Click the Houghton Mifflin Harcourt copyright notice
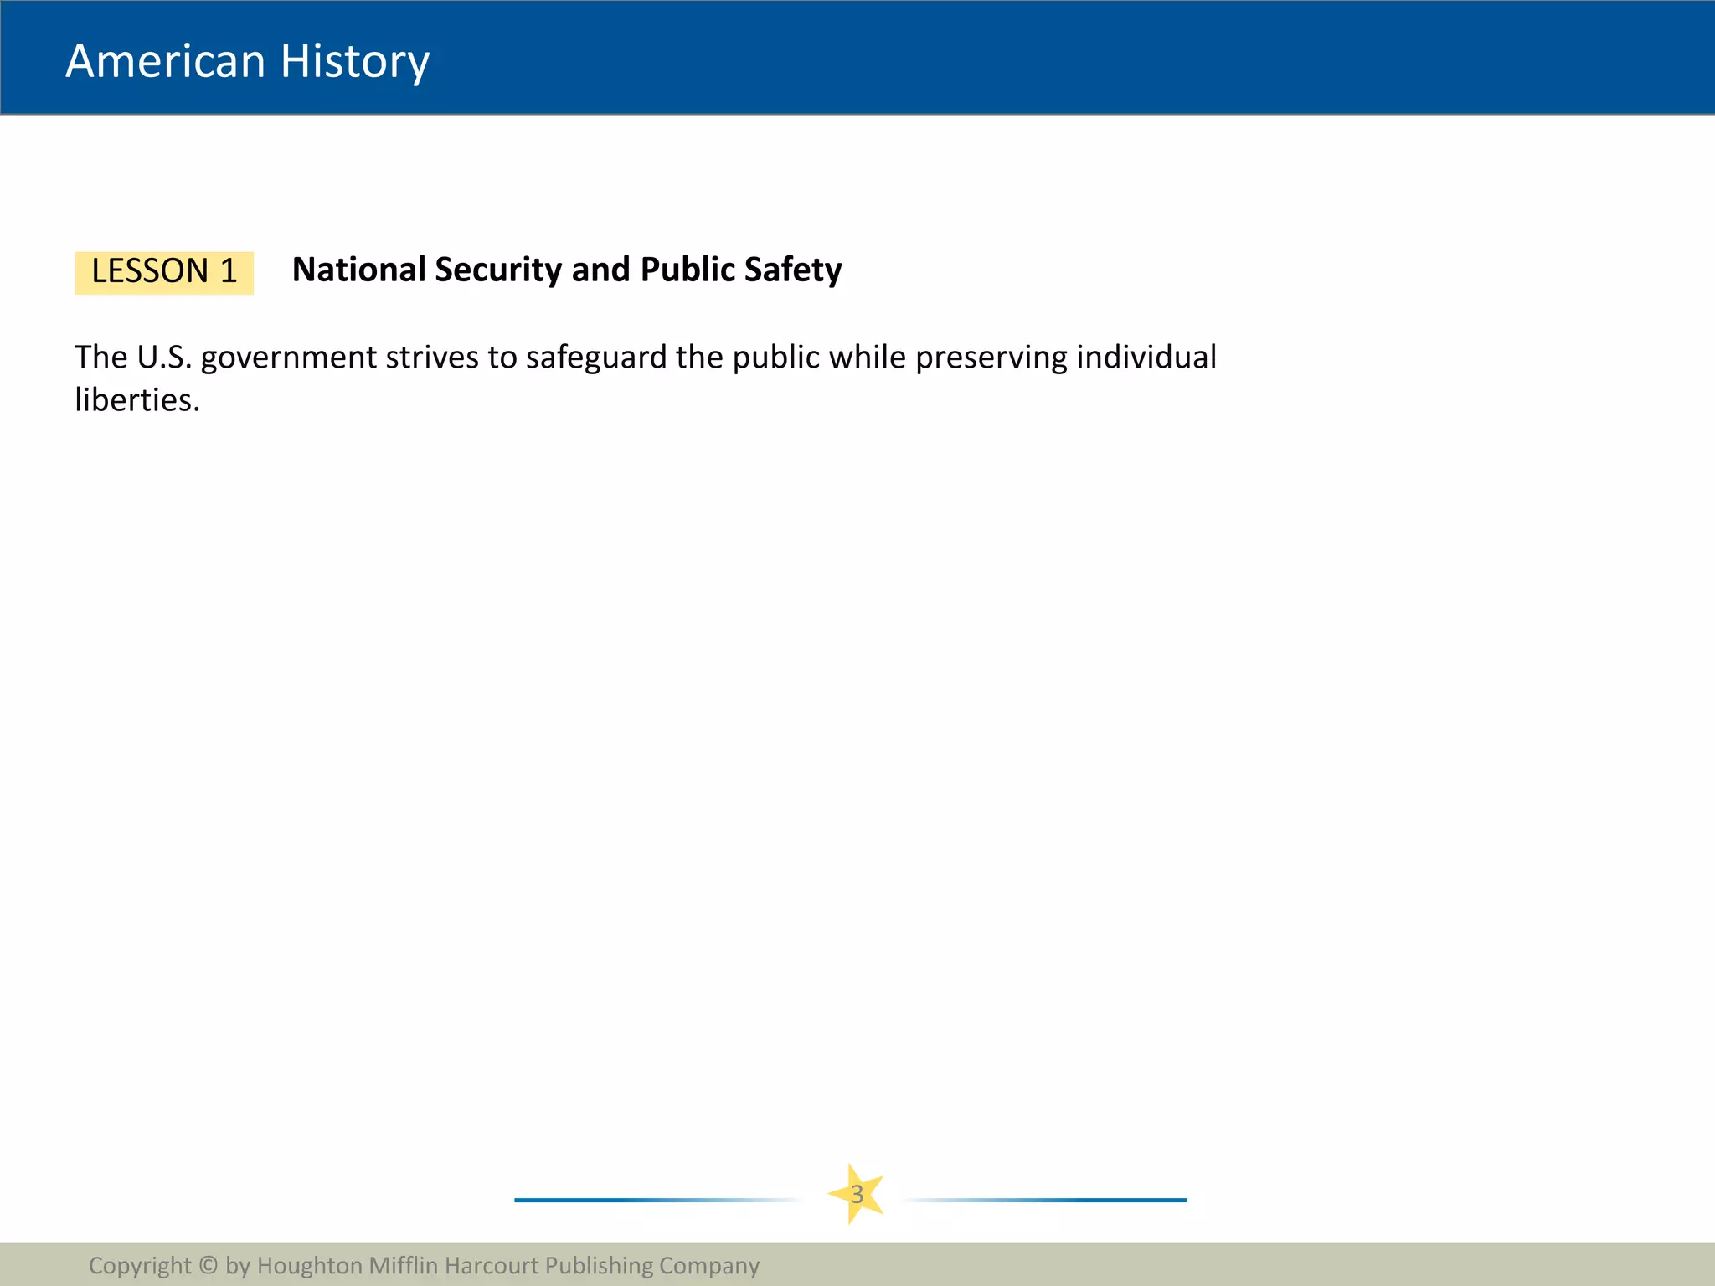The height and width of the screenshot is (1286, 1715). (x=424, y=1265)
